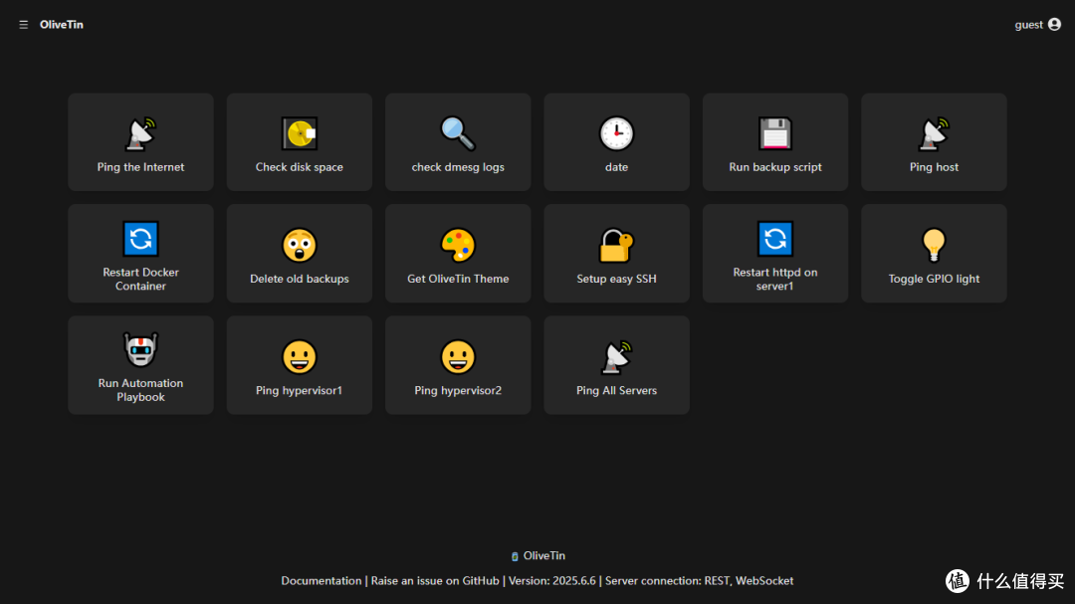Viewport: 1075px width, 604px height.
Task: Click the light bulb for Toggle GPIO light
Action: click(x=934, y=245)
